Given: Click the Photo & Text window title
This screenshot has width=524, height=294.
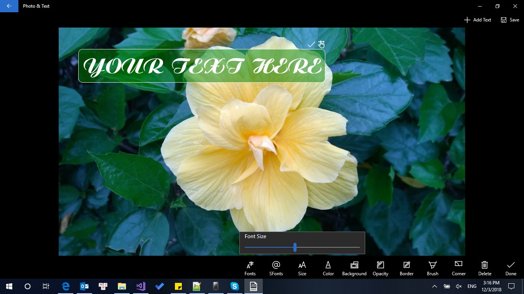Looking at the screenshot, I should 36,6.
